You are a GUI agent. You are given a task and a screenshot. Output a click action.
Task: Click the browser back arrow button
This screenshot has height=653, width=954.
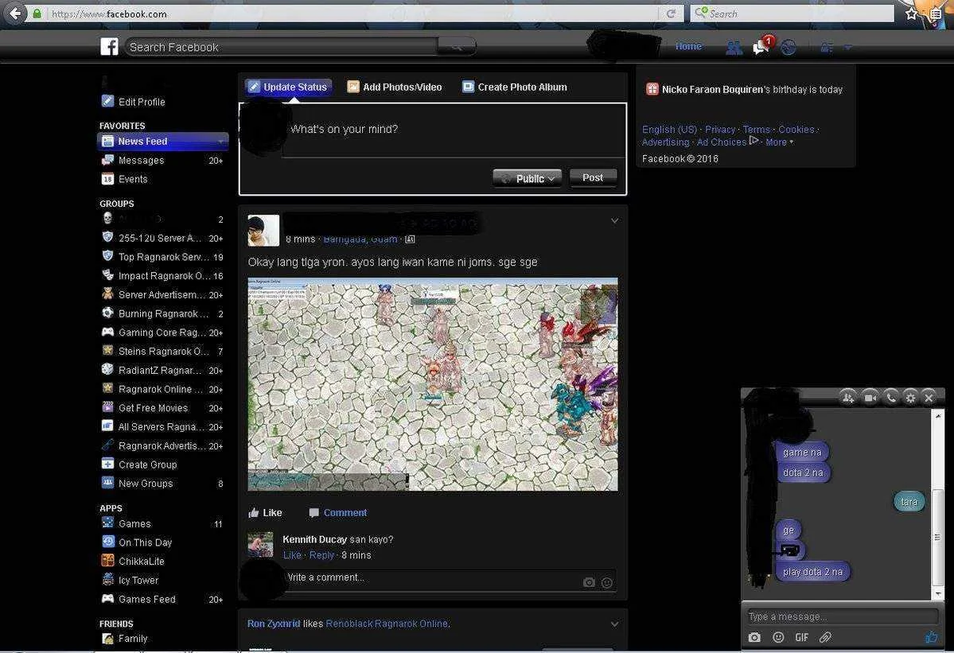pyautogui.click(x=16, y=14)
